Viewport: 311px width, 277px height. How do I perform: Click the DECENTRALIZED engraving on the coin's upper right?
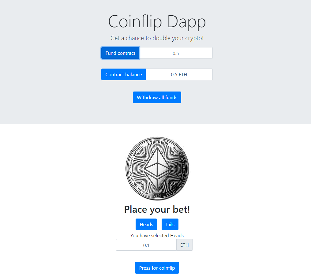pyautogui.click(x=178, y=154)
